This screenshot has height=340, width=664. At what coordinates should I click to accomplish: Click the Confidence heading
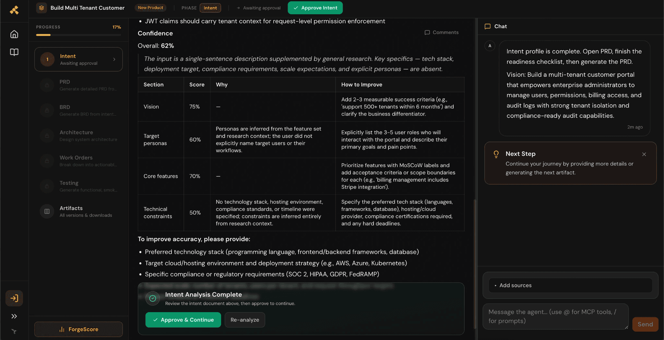[x=155, y=33]
